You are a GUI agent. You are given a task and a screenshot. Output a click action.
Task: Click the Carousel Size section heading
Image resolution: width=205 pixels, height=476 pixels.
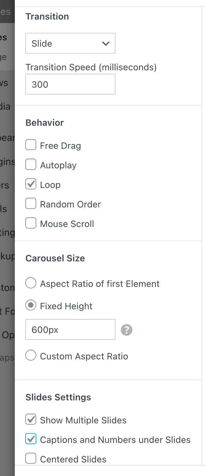pos(55,258)
